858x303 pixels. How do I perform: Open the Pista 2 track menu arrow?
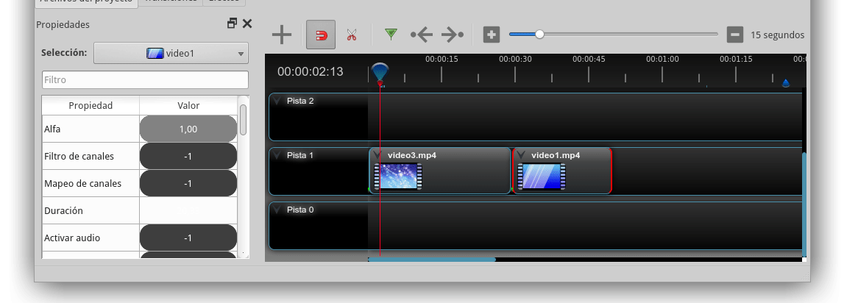point(277,101)
